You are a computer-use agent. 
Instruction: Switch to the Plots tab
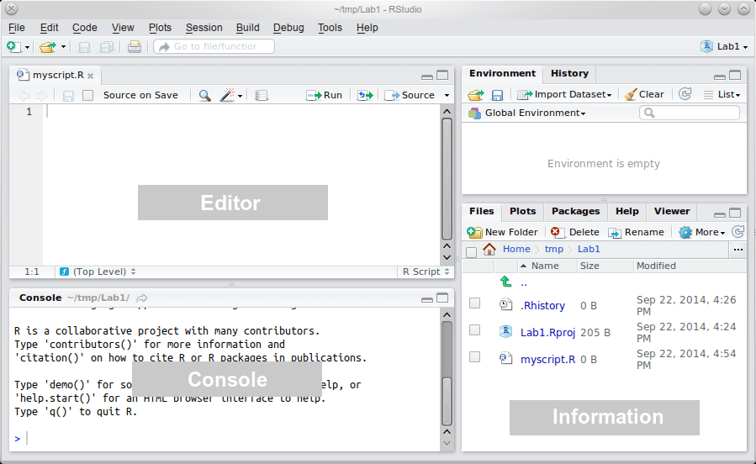523,212
